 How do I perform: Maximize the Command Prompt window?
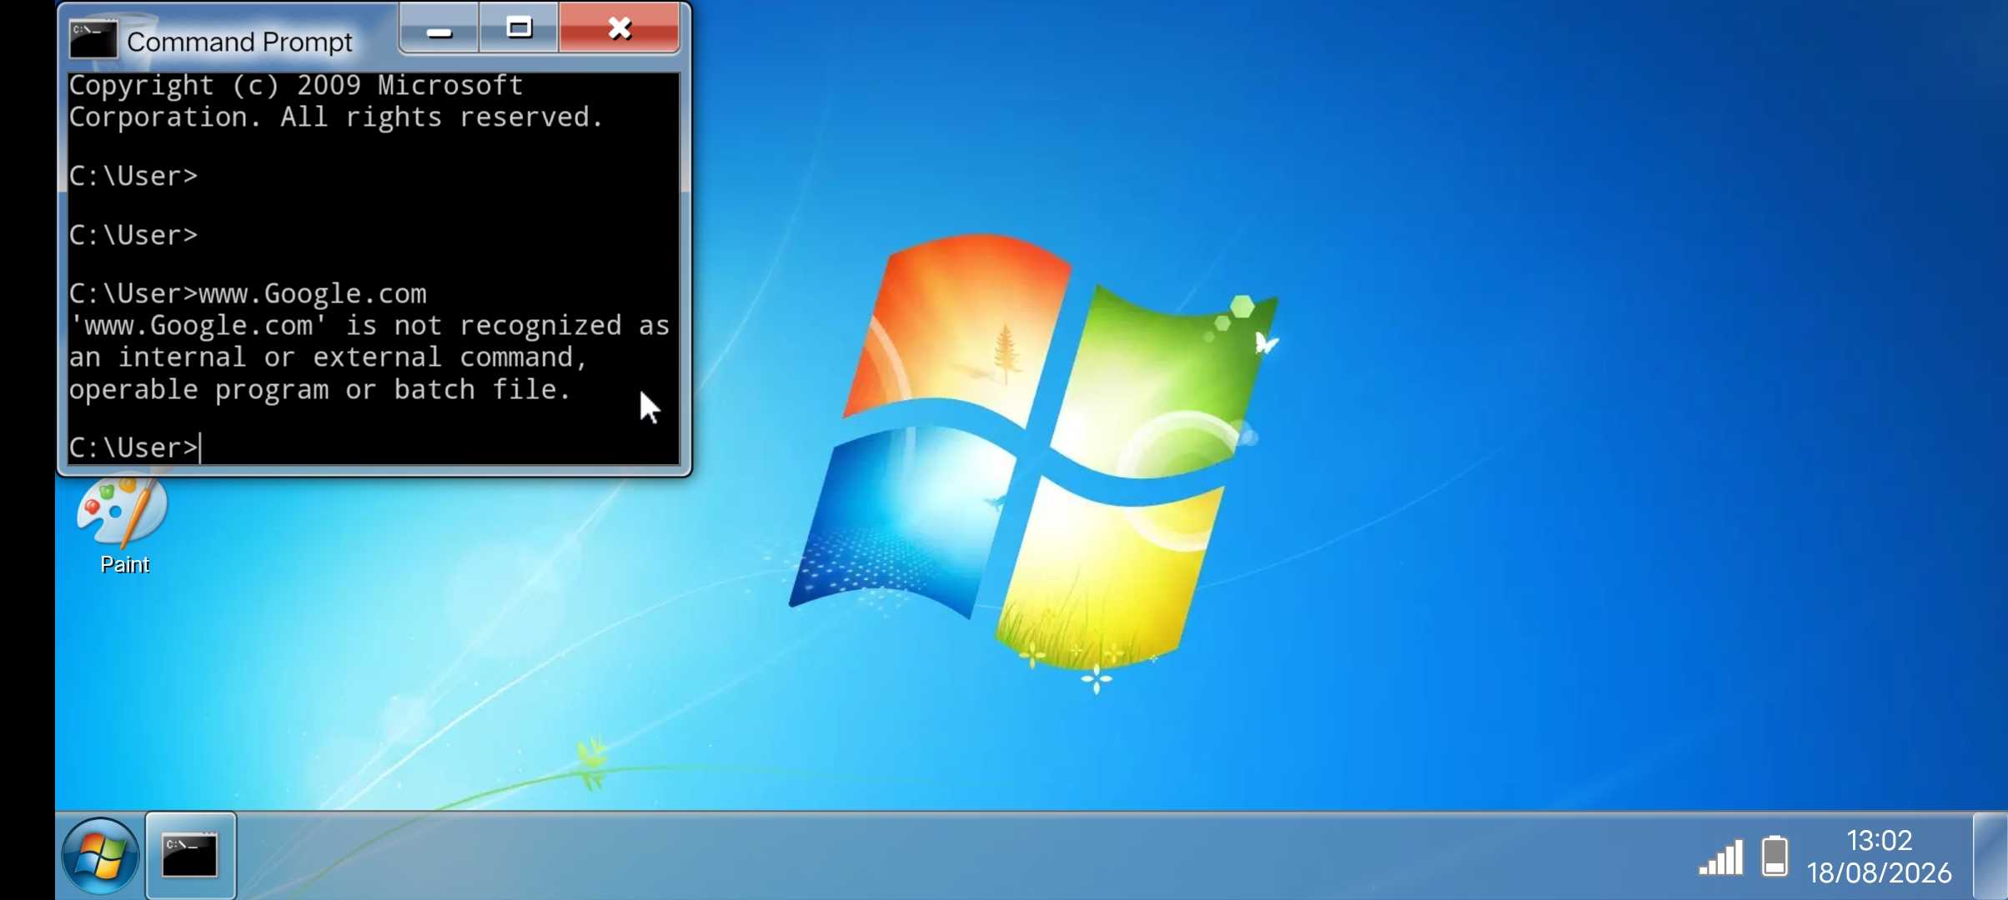click(x=519, y=28)
